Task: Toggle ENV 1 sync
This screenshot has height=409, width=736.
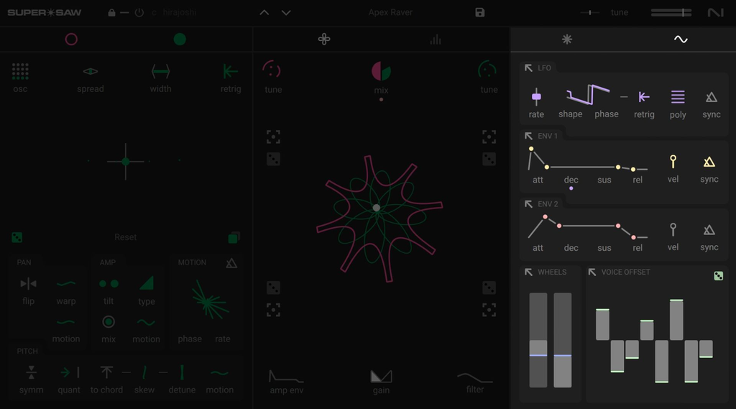Action: 709,162
